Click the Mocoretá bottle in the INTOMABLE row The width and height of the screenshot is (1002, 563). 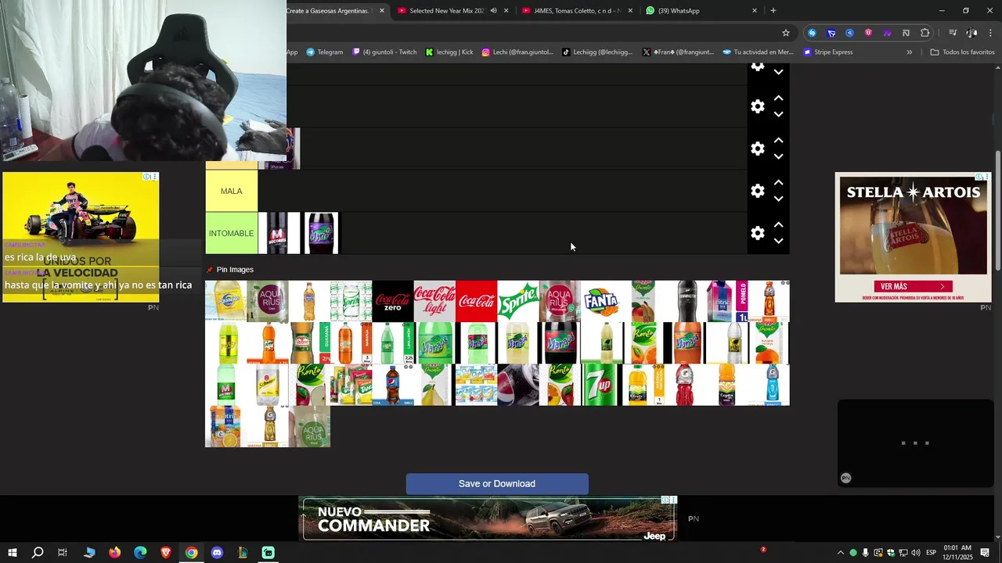pyautogui.click(x=279, y=233)
